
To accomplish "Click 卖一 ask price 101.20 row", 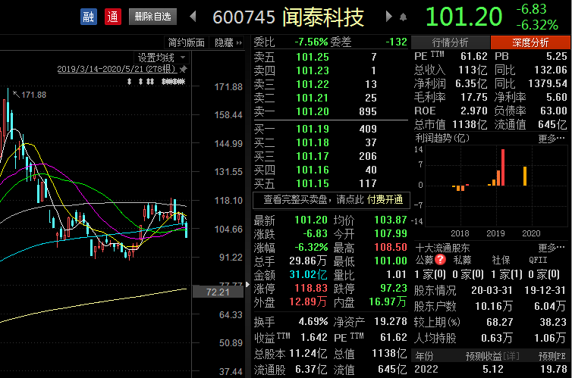I will click(331, 111).
